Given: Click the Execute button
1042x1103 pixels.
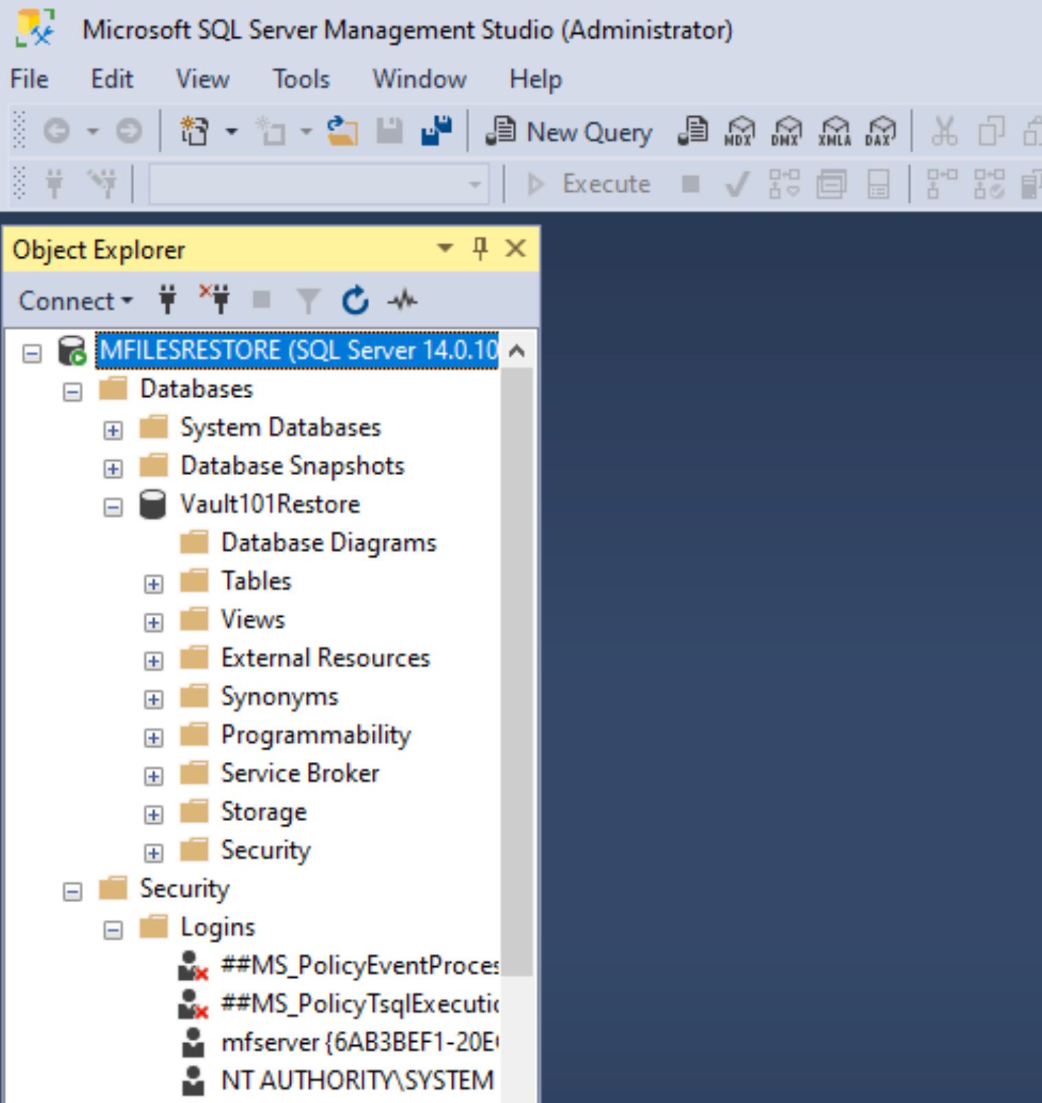Looking at the screenshot, I should point(589,184).
